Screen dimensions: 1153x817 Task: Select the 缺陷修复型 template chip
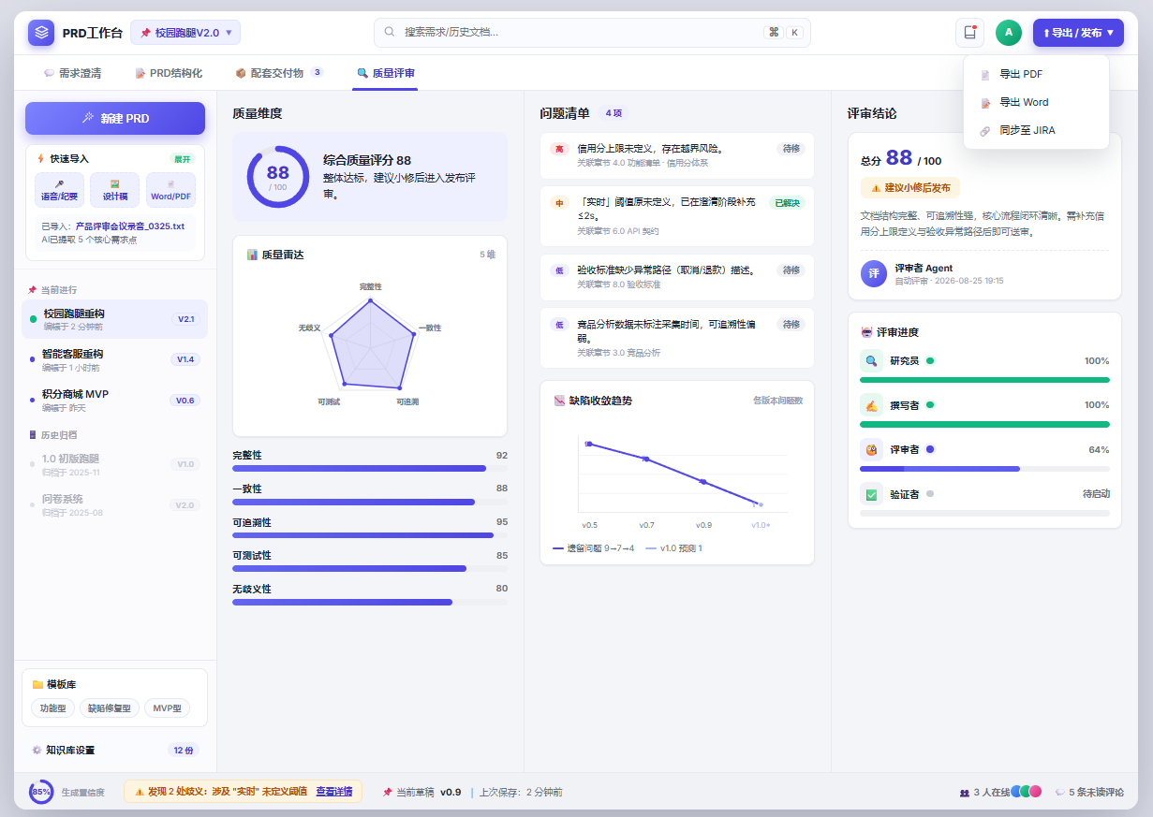111,708
